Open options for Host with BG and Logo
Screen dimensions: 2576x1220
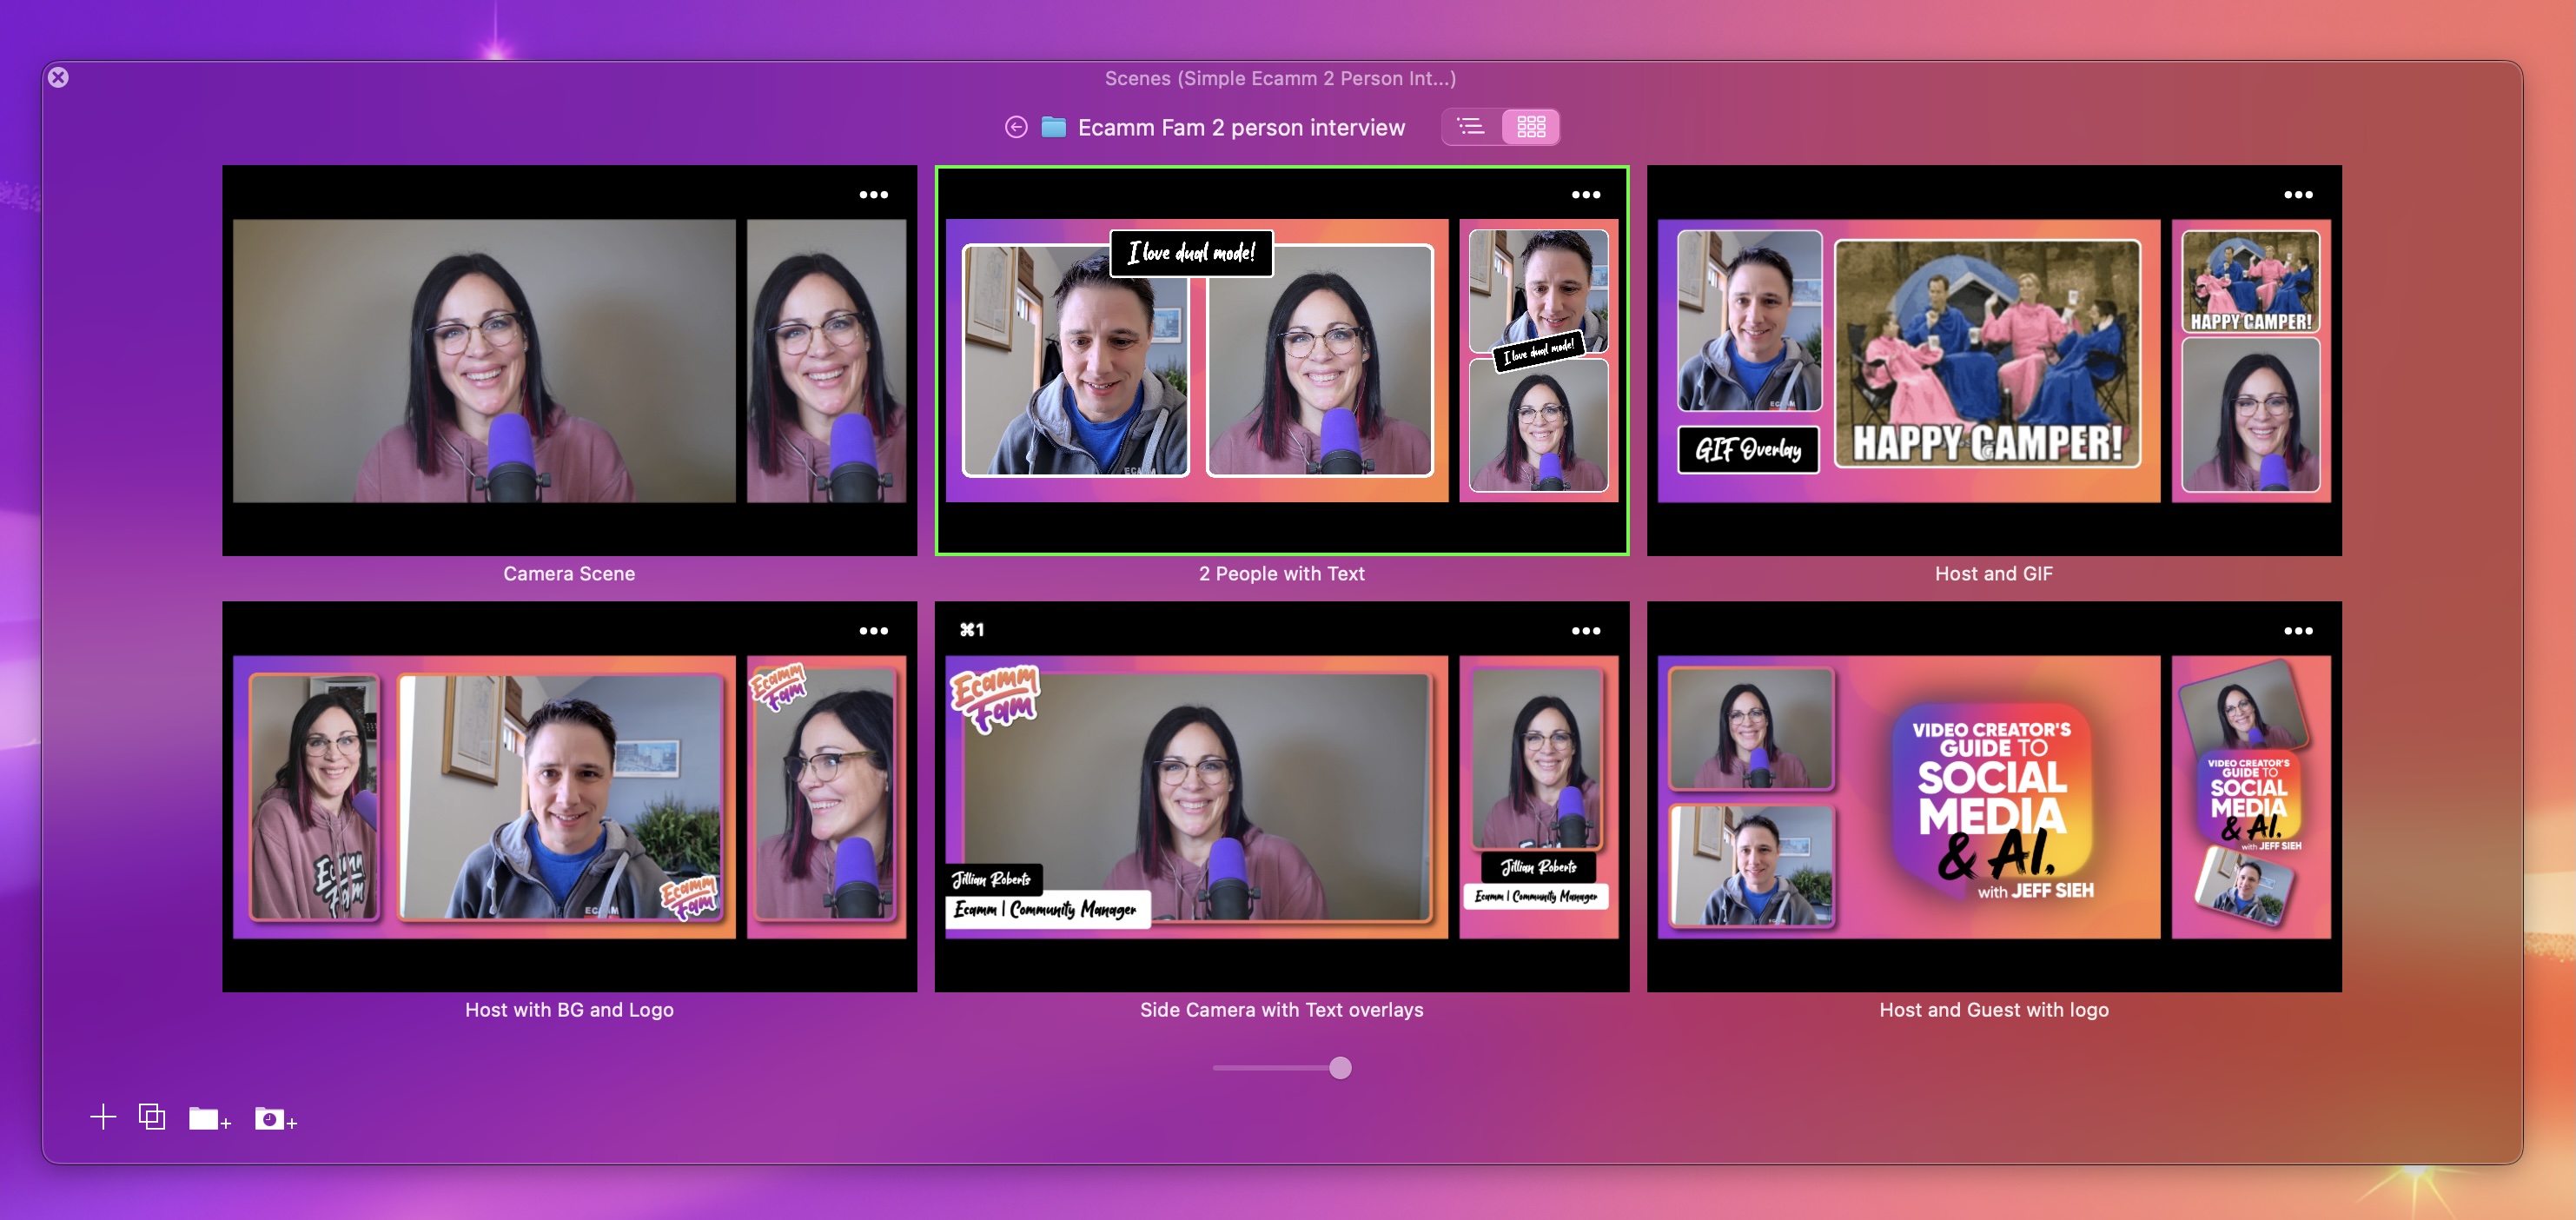click(873, 631)
